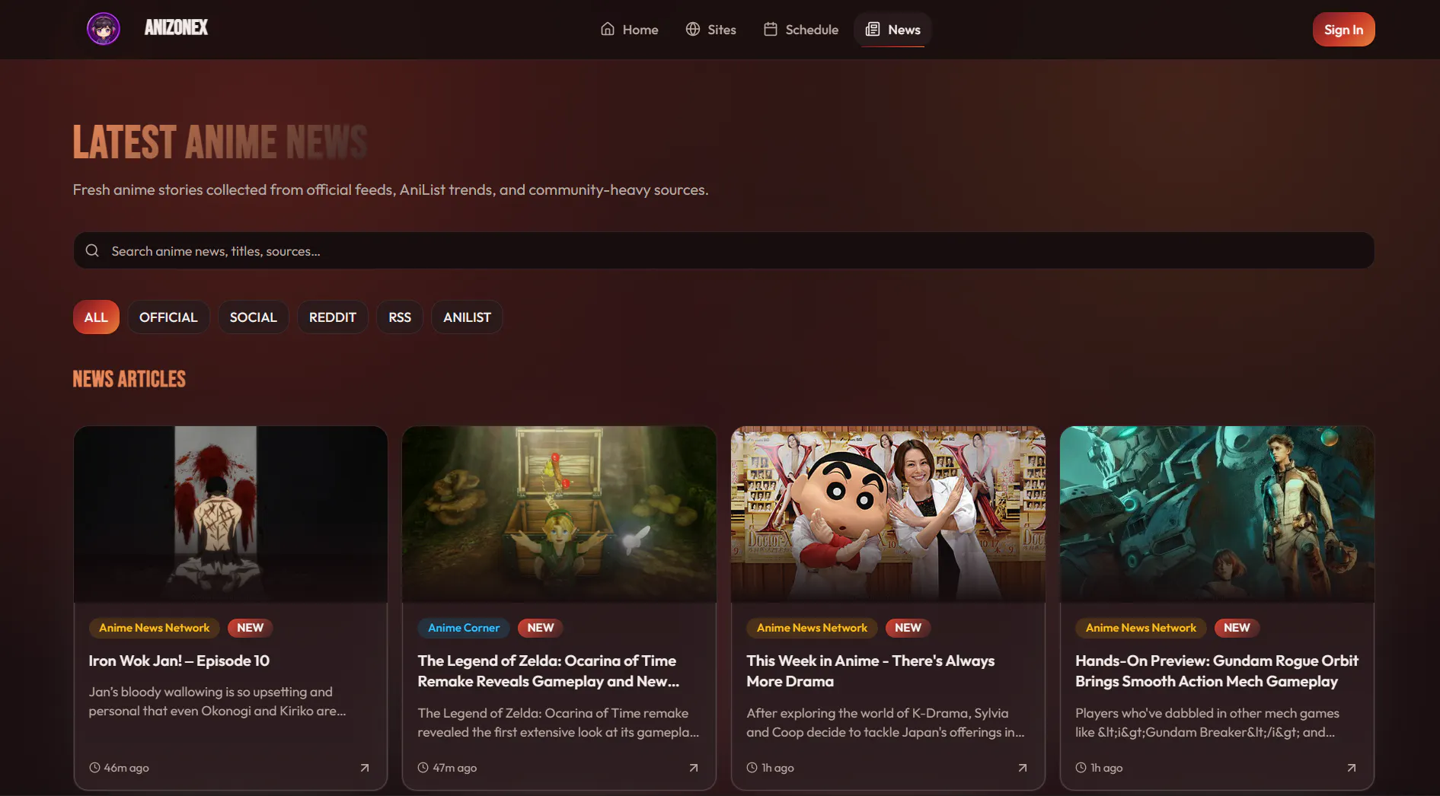Click the clock icon on Gundam card

pyautogui.click(x=1081, y=768)
